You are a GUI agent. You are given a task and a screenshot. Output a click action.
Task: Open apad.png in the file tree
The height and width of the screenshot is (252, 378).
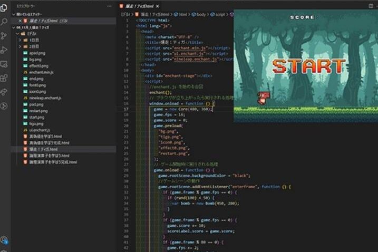pyautogui.click(x=37, y=53)
